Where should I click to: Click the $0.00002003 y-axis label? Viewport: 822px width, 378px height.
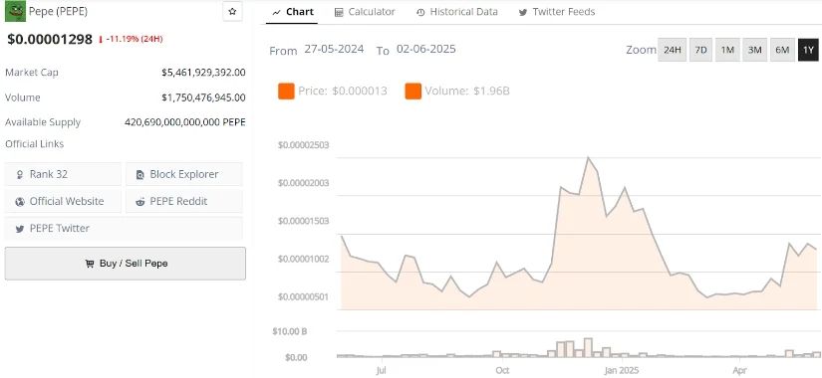pos(304,183)
